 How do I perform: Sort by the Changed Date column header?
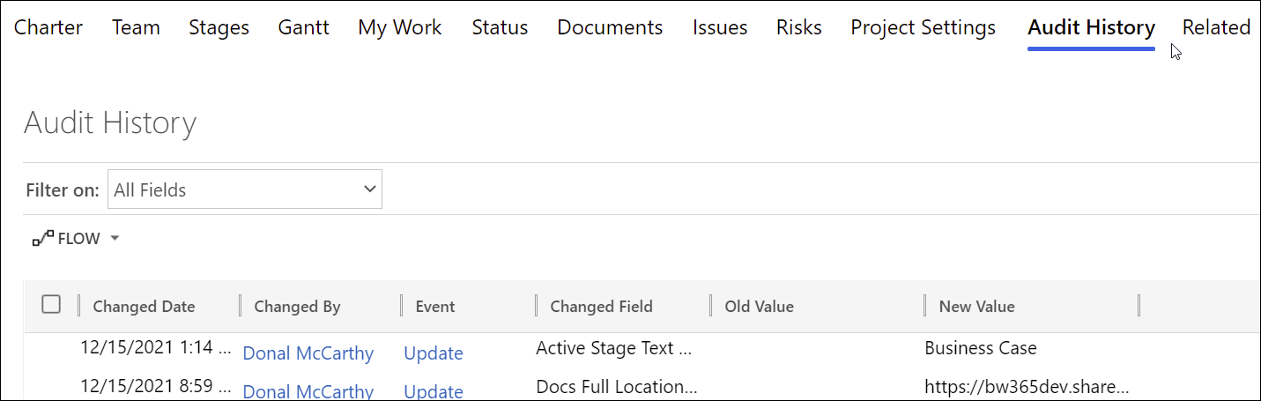click(144, 307)
